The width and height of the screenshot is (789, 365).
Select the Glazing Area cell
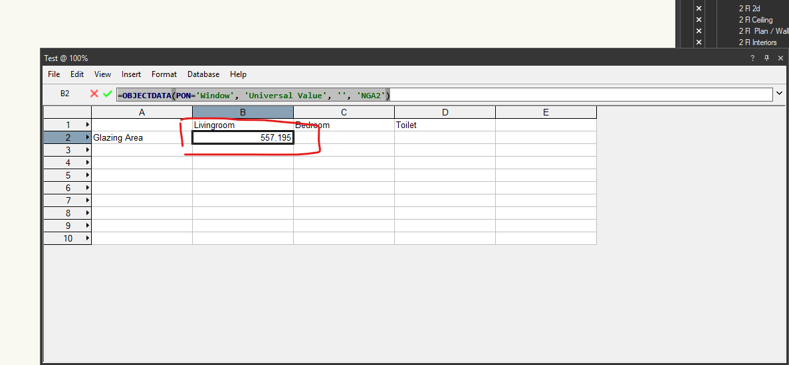click(142, 137)
